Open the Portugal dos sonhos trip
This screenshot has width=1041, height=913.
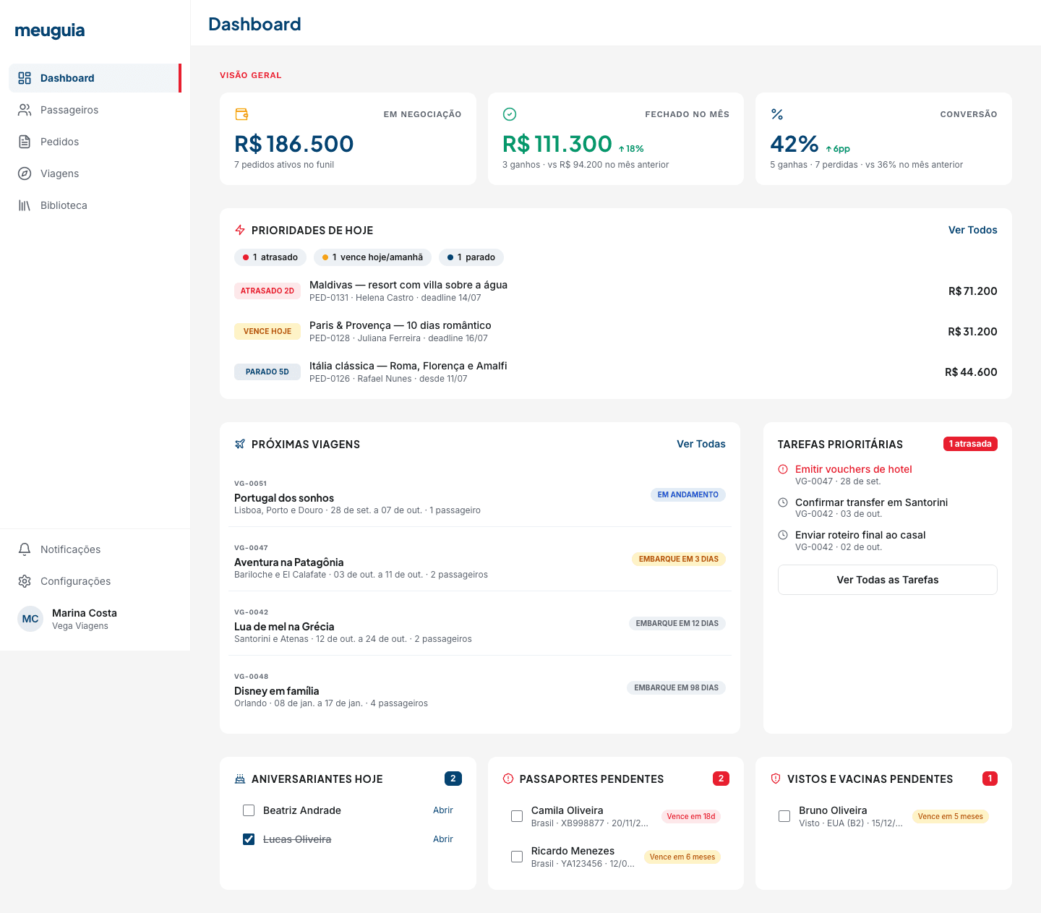tap(480, 494)
